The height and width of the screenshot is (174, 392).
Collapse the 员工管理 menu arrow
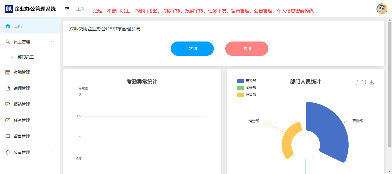click(x=53, y=41)
